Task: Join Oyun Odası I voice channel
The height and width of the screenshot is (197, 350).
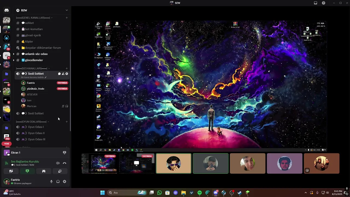Action: [x=42, y=127]
